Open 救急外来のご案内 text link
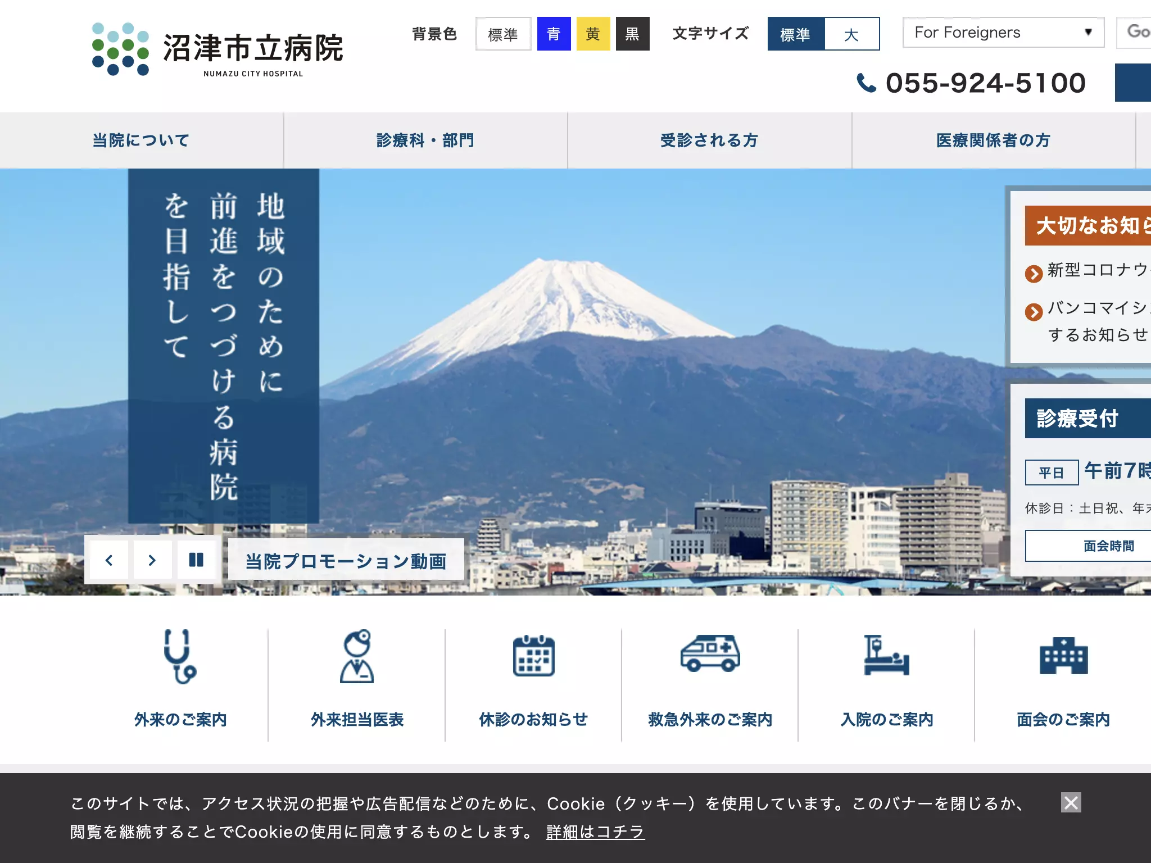The width and height of the screenshot is (1151, 863). tap(710, 719)
